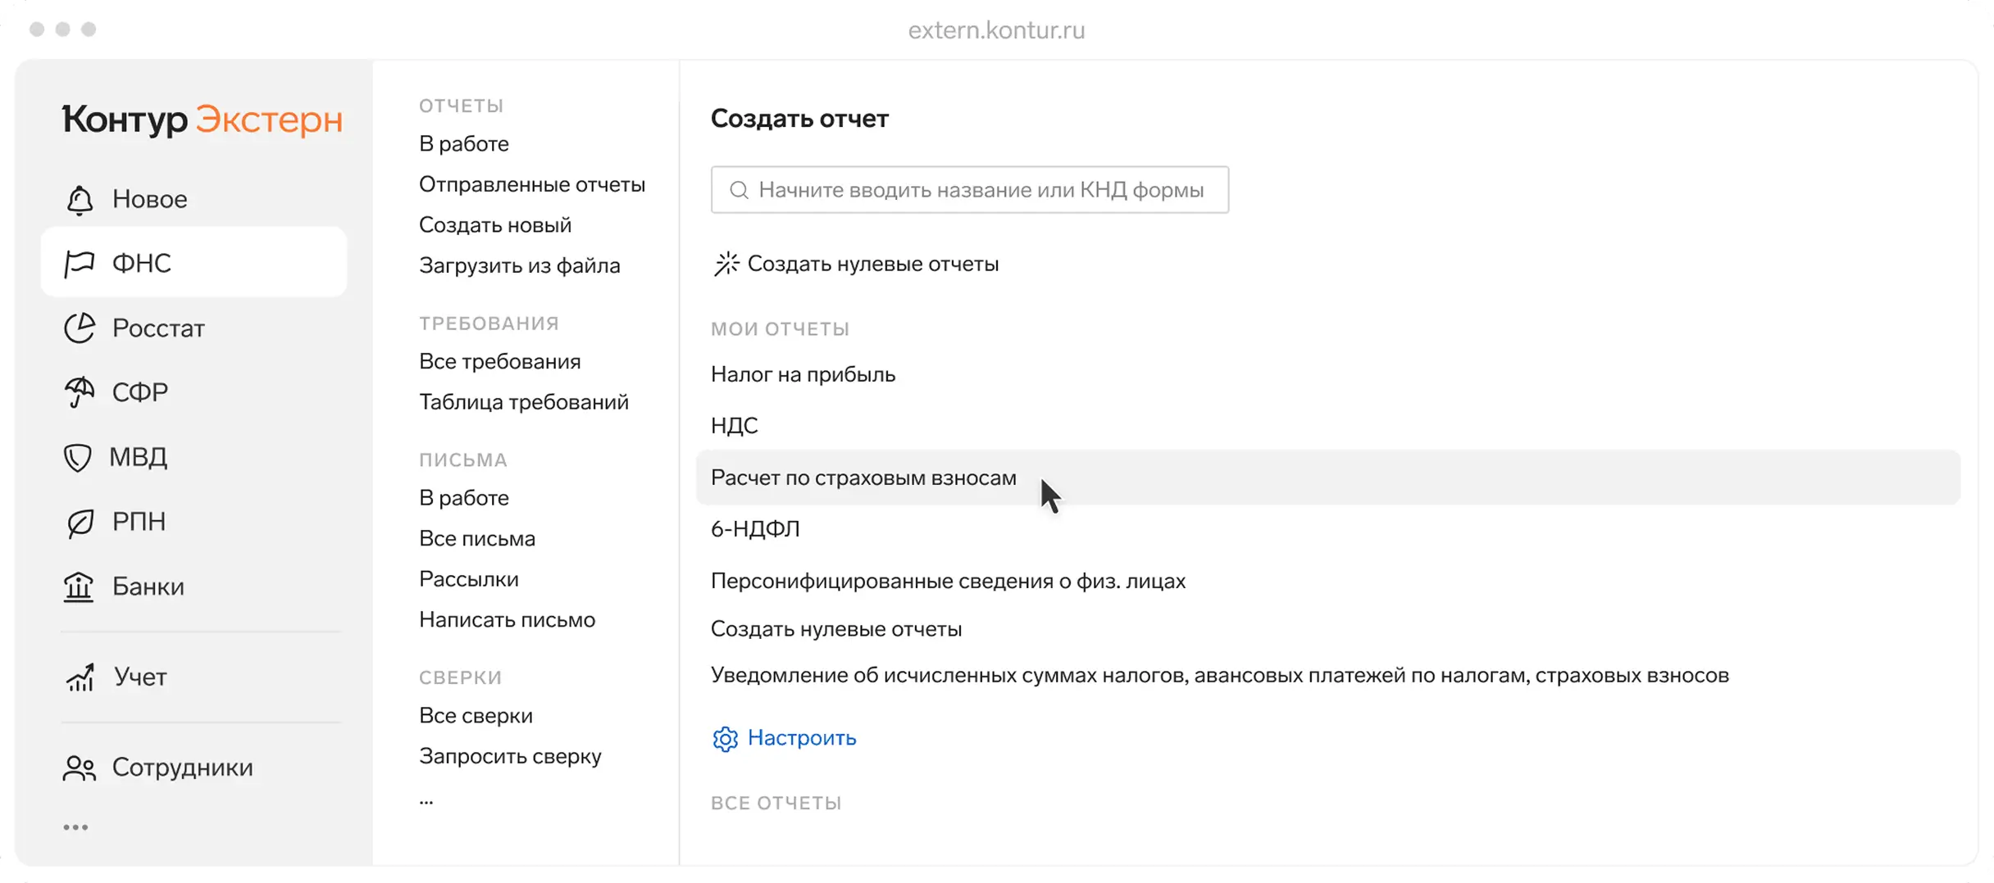Open the 6-НДФЛ report link

click(x=755, y=529)
